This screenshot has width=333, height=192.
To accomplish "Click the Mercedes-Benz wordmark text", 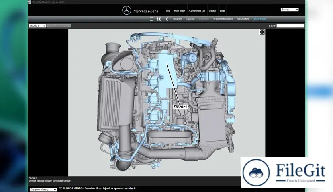I will point(146,11).
